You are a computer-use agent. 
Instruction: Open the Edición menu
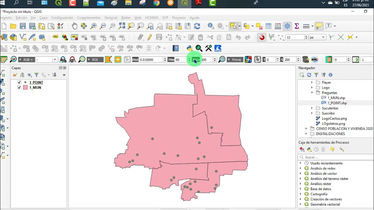coord(21,18)
